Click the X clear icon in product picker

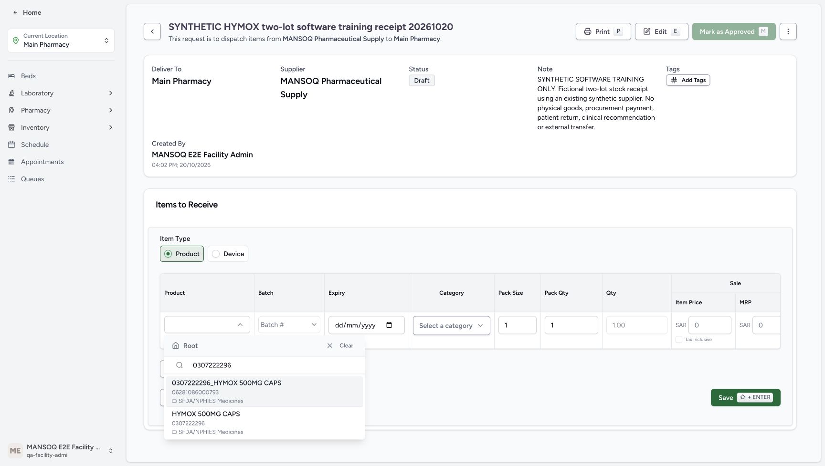(x=330, y=345)
